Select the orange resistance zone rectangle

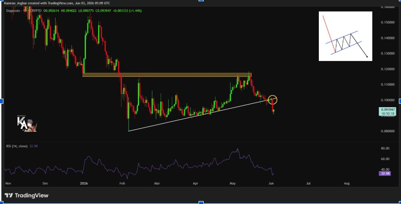pyautogui.click(x=167, y=75)
